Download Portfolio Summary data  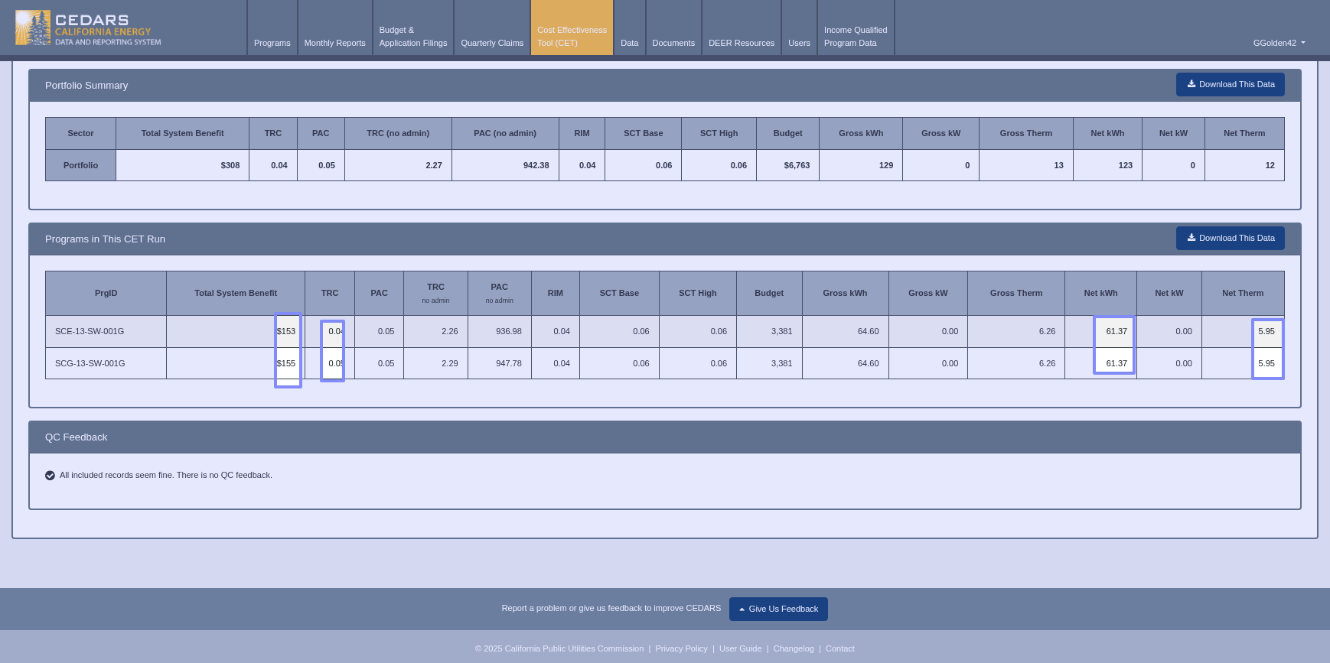click(1230, 85)
